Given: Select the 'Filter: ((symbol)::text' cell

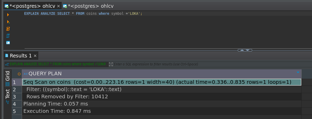Looking at the screenshot, I should coord(162,90).
